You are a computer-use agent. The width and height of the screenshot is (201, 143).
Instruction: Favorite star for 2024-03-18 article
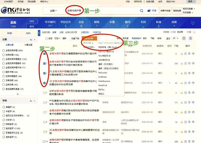[189, 102]
